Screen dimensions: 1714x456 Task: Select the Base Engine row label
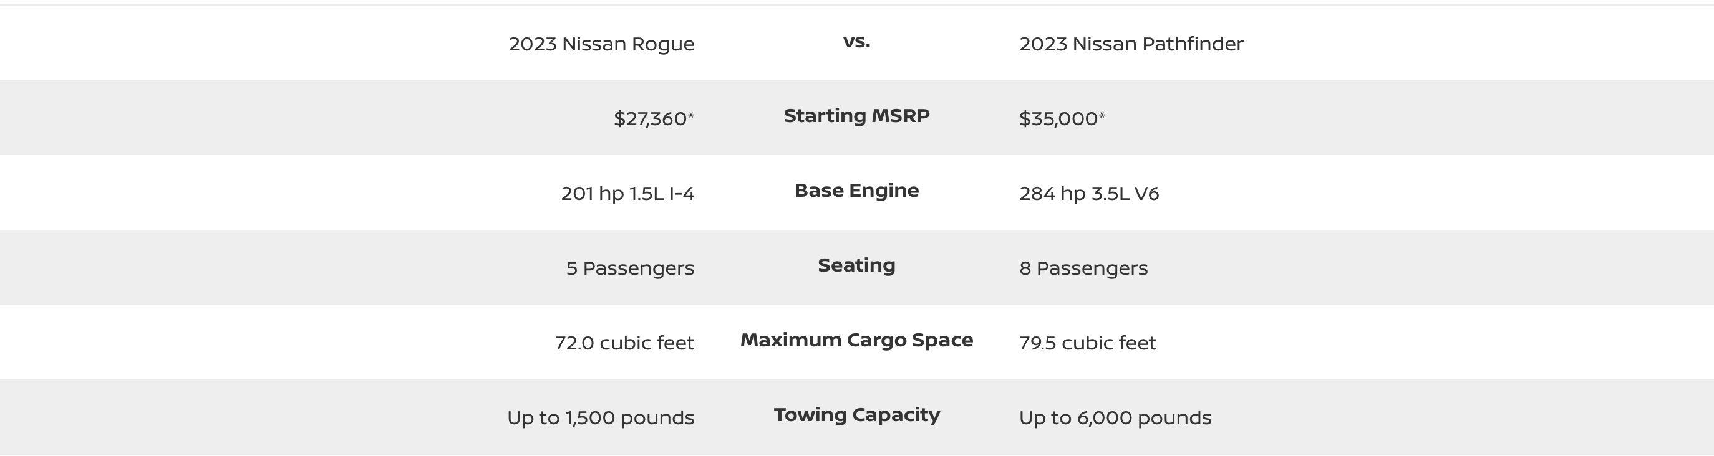pos(856,191)
